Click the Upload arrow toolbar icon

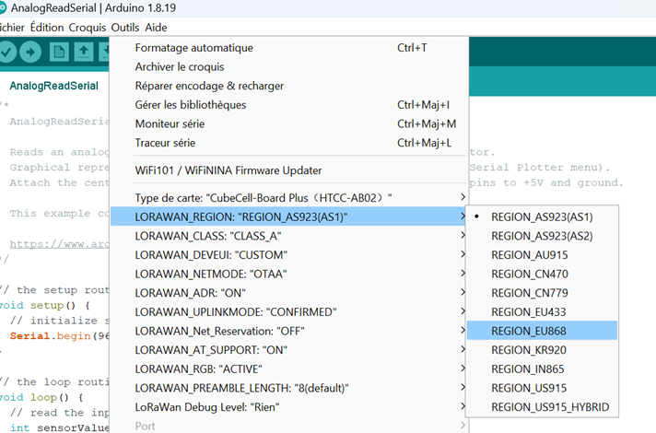pos(30,53)
